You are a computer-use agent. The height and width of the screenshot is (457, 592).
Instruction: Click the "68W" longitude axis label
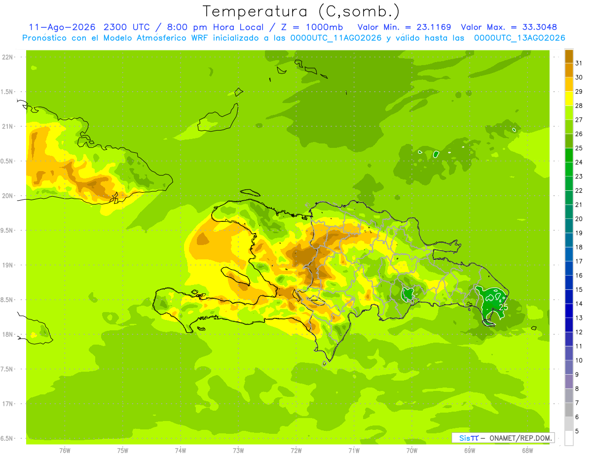tap(527, 450)
